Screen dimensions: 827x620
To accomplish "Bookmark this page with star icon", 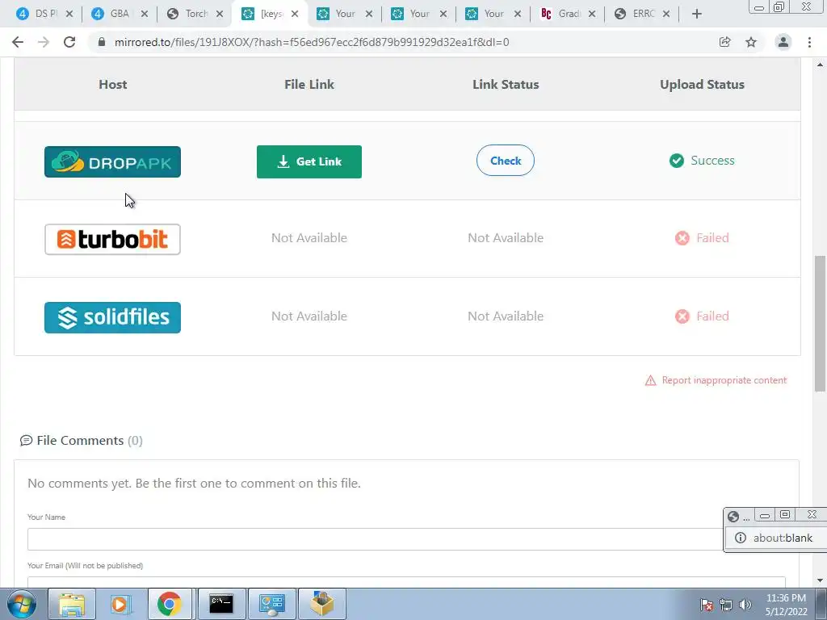I will (751, 42).
